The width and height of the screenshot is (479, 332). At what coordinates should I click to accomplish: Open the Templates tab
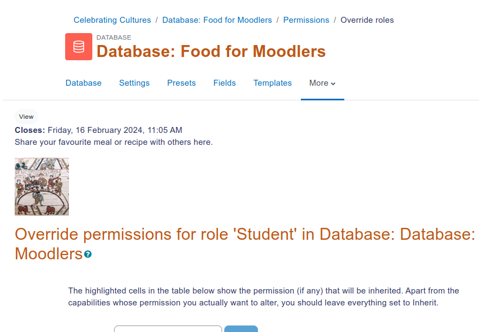coord(273,83)
